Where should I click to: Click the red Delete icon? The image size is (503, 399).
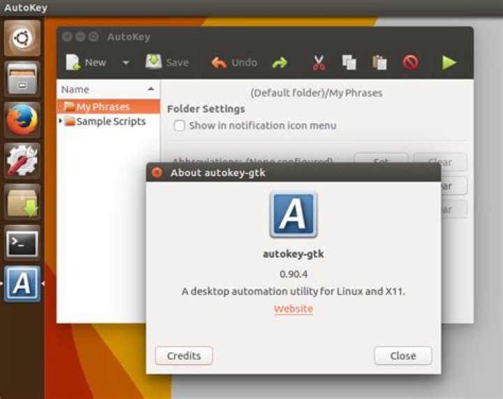click(x=410, y=62)
